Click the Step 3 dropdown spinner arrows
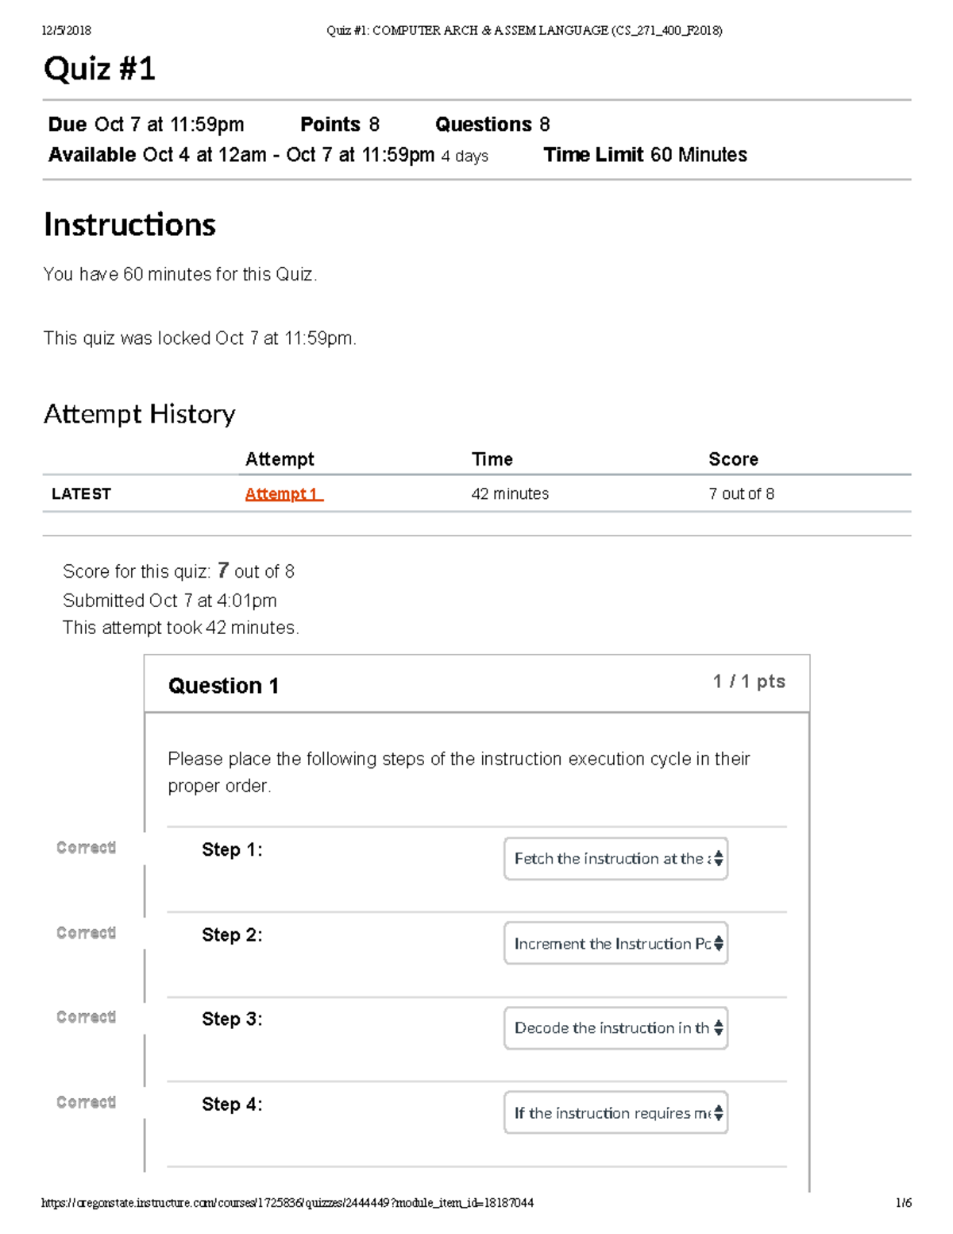 [719, 1027]
